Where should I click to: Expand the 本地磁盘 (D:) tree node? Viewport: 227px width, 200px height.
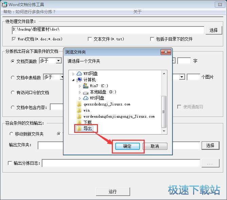click(x=80, y=92)
